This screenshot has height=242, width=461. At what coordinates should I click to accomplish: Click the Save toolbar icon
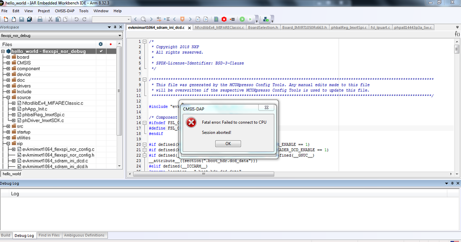point(21,19)
